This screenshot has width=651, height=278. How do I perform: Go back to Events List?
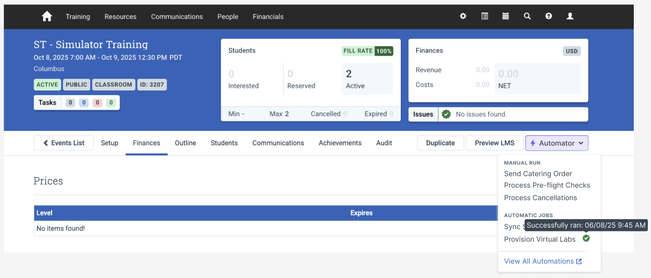click(63, 143)
